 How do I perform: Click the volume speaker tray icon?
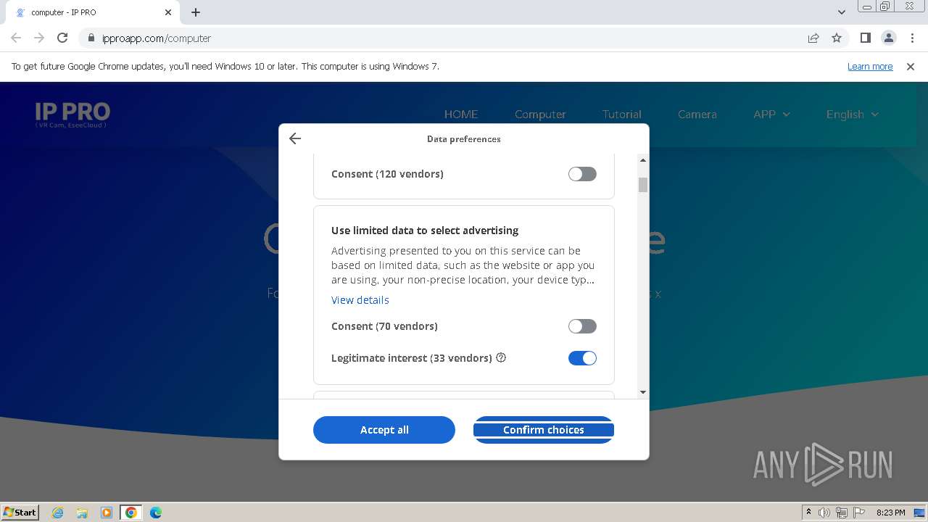click(824, 513)
